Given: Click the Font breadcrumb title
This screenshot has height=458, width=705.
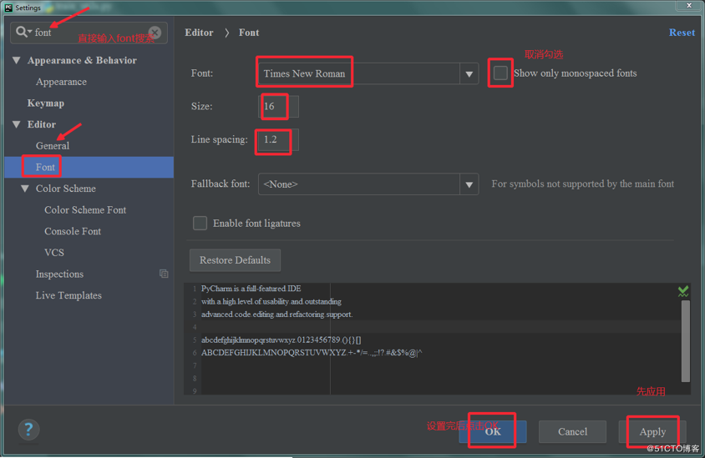Looking at the screenshot, I should (x=249, y=33).
